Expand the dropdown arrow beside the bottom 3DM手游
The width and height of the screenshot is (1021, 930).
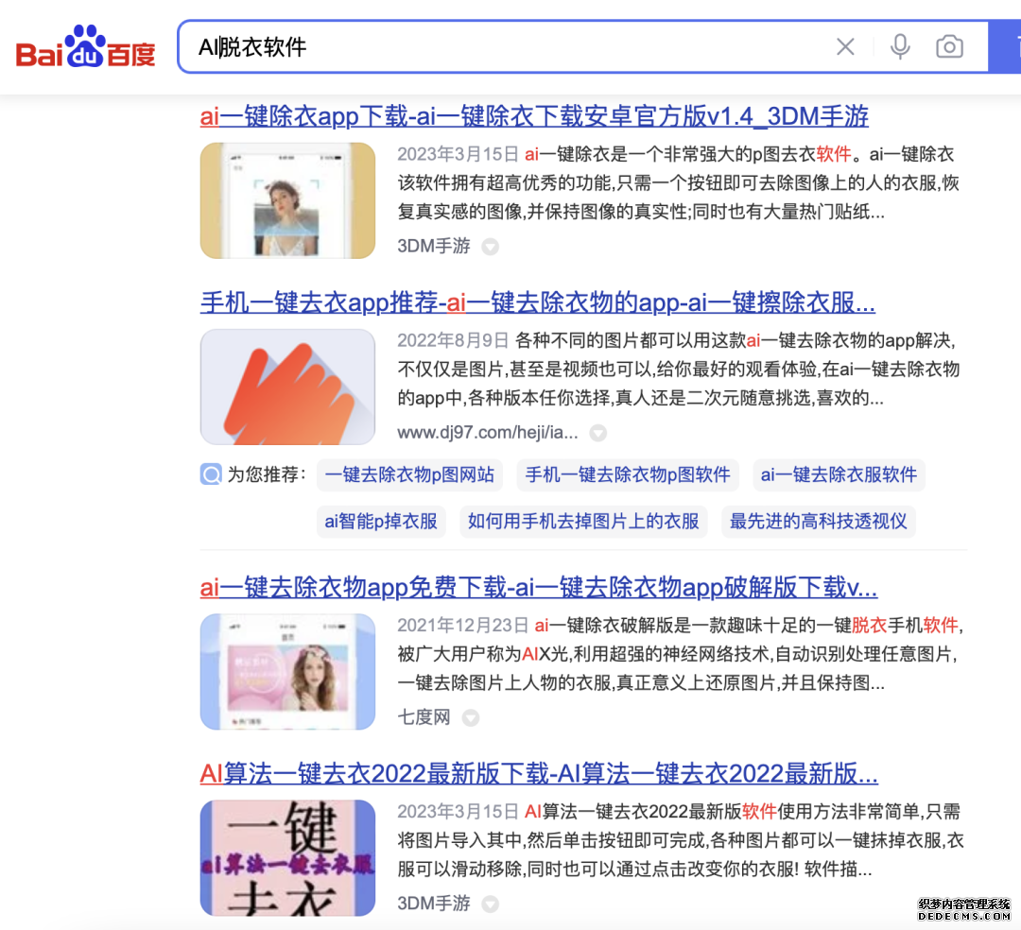[x=490, y=904]
